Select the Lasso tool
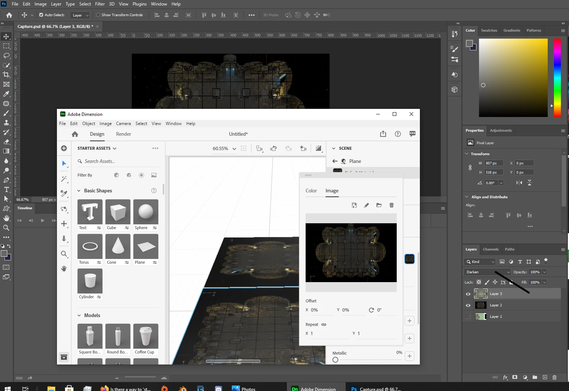This screenshot has width=569, height=391. [6, 56]
